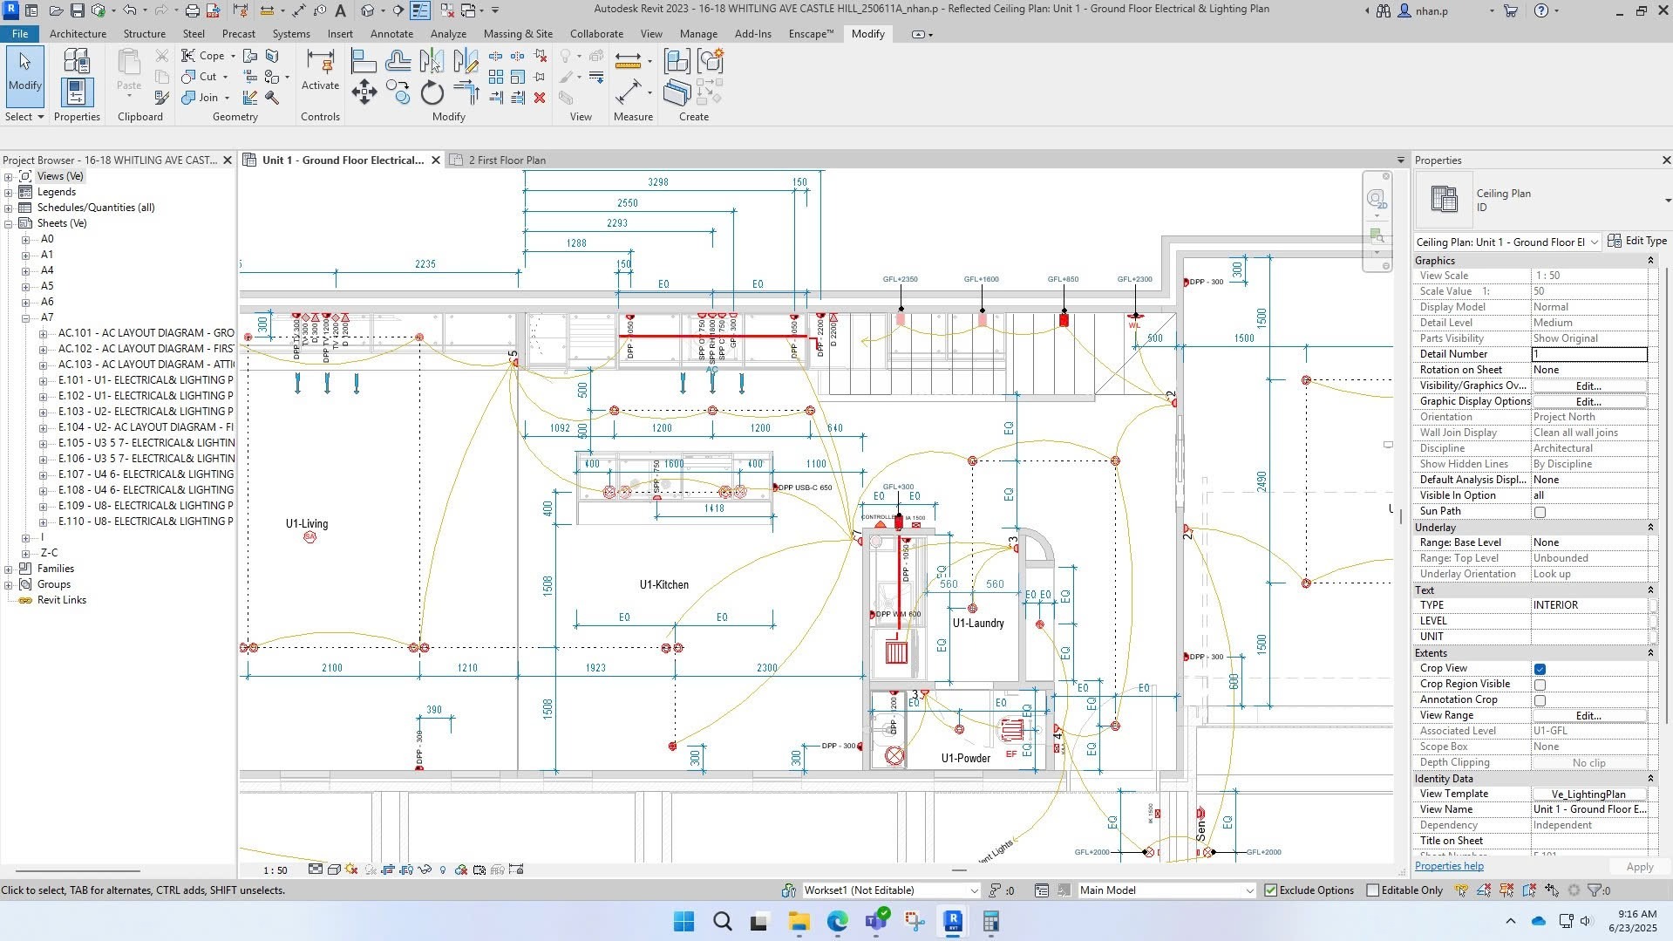Open Microsoft Edge from the taskbar
Screen dimensions: 1673x941
(x=837, y=921)
